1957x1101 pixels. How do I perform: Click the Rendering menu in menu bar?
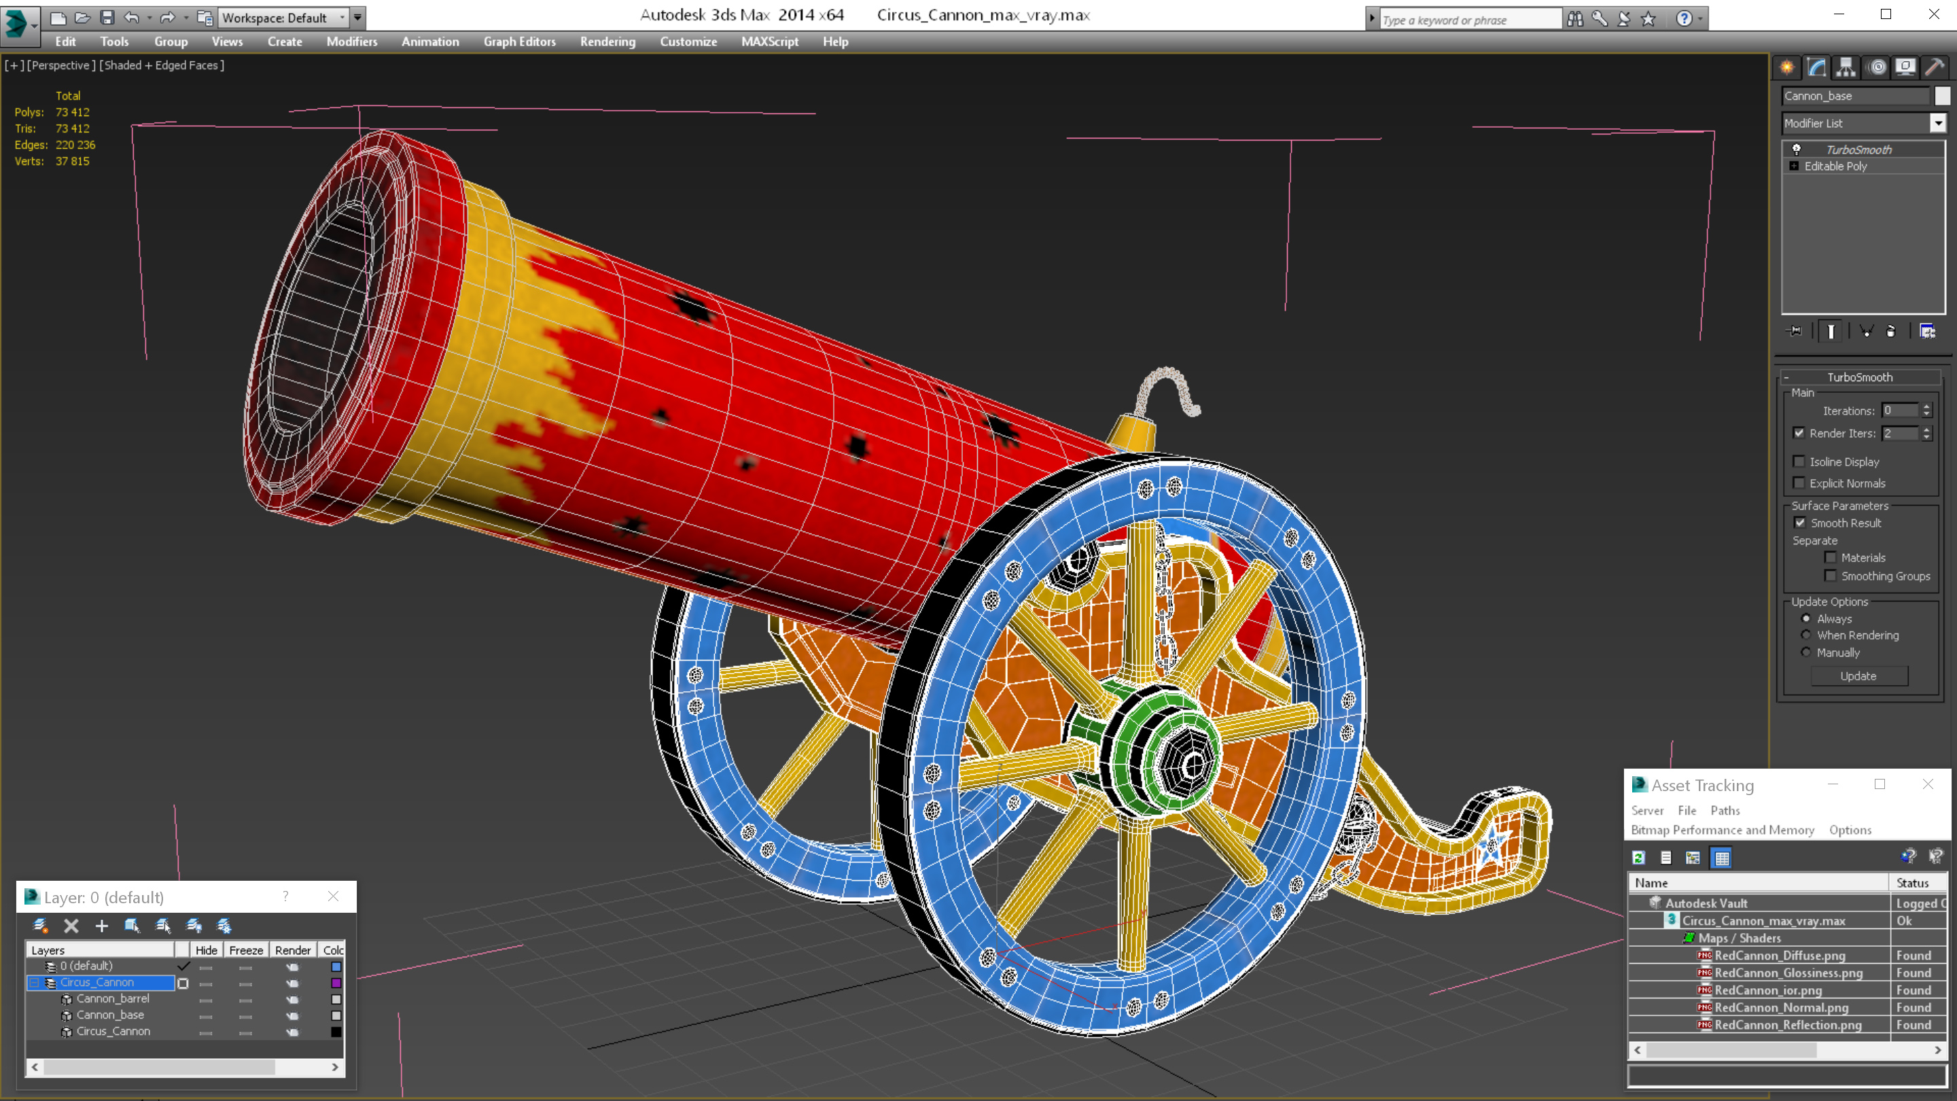point(607,41)
